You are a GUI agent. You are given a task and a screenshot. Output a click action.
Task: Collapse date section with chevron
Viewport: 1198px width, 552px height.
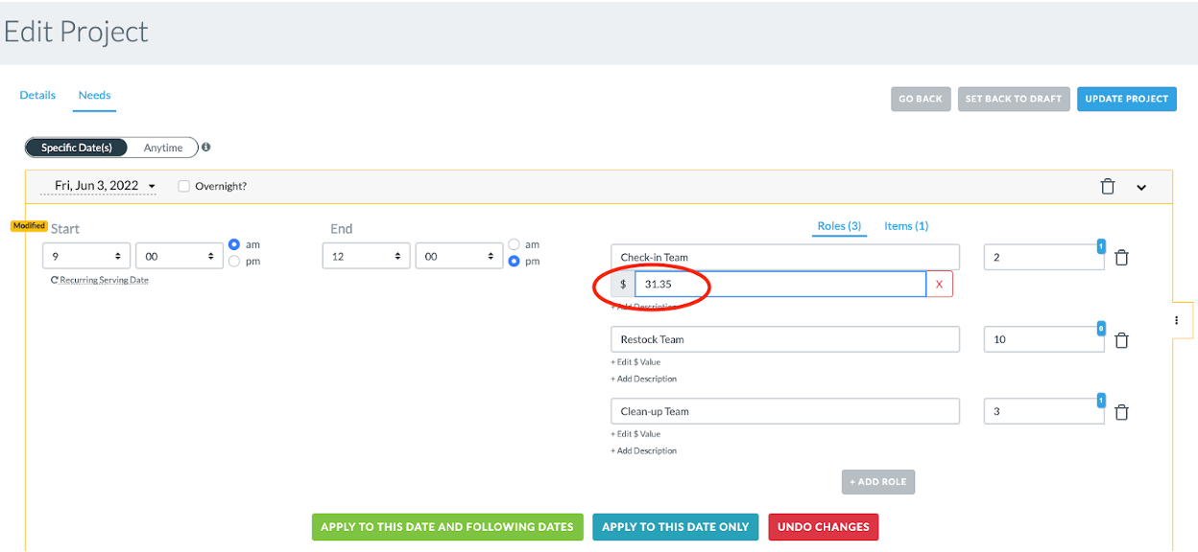click(1141, 187)
